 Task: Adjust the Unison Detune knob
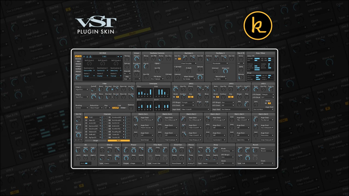click(137, 59)
